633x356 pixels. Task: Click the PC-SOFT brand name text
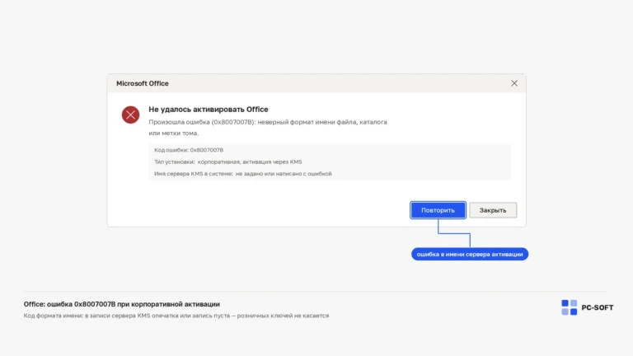click(x=597, y=307)
